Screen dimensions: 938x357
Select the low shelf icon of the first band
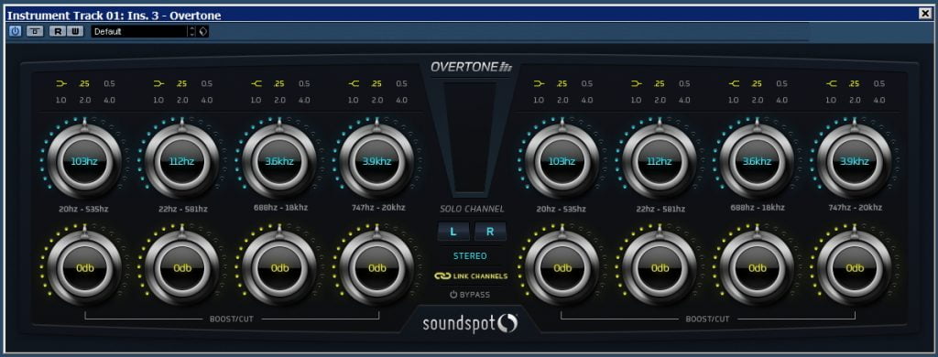point(61,83)
